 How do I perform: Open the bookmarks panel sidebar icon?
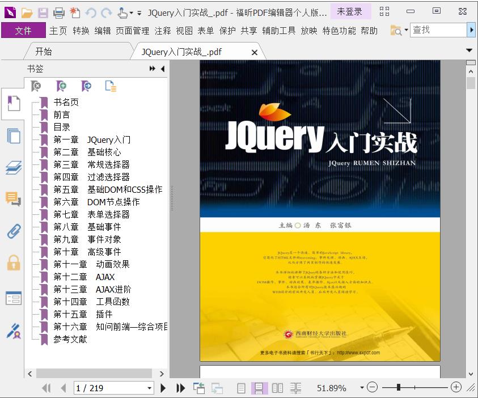(x=14, y=104)
